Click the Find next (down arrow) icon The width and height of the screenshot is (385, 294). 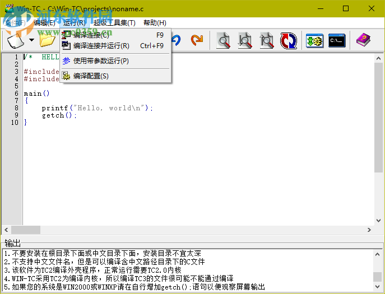coord(245,40)
